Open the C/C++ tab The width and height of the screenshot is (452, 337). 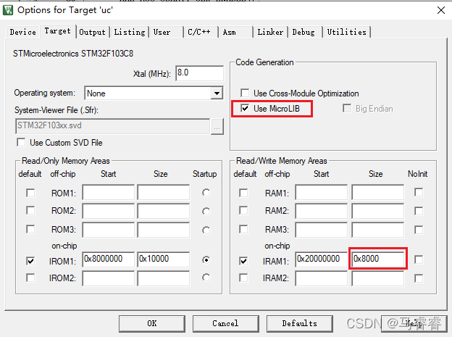pyautogui.click(x=199, y=32)
